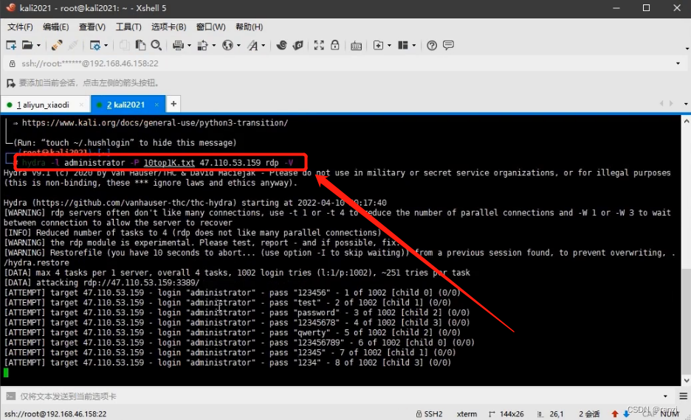Click the terminal scrollbar up arrow
This screenshot has height=420, width=691.
coord(686,120)
